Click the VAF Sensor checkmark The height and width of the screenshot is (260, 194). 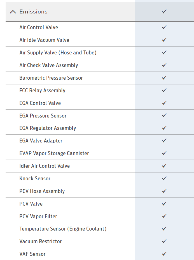click(164, 254)
